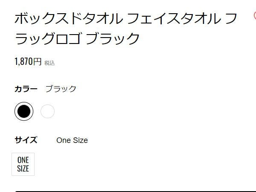Click the カラー section label
The image size is (256, 192).
(26, 89)
